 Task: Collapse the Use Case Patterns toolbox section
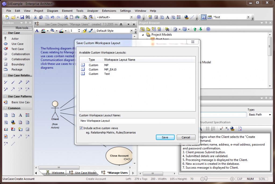pyautogui.click(x=5, y=96)
